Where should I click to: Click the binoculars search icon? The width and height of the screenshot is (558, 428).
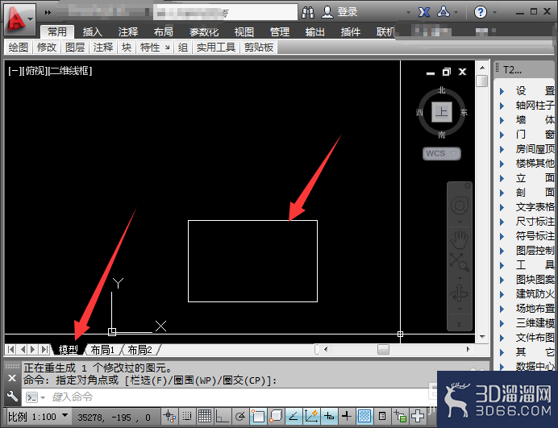pos(308,12)
